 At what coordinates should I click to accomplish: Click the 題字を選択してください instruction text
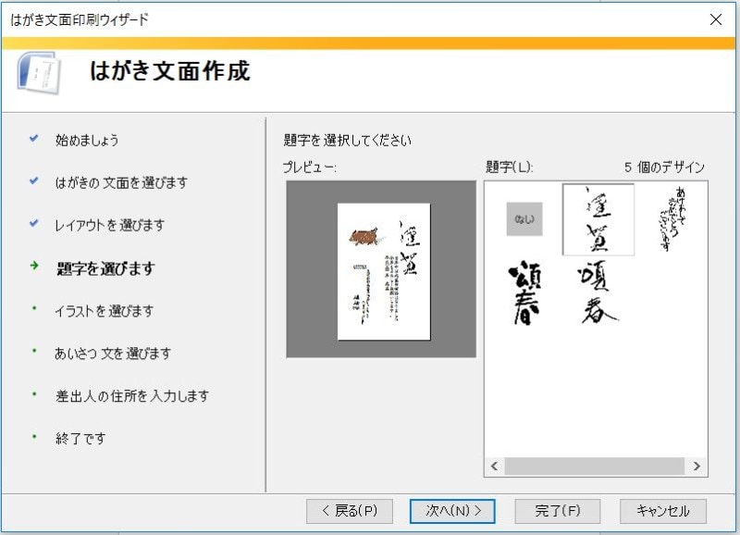tap(348, 141)
